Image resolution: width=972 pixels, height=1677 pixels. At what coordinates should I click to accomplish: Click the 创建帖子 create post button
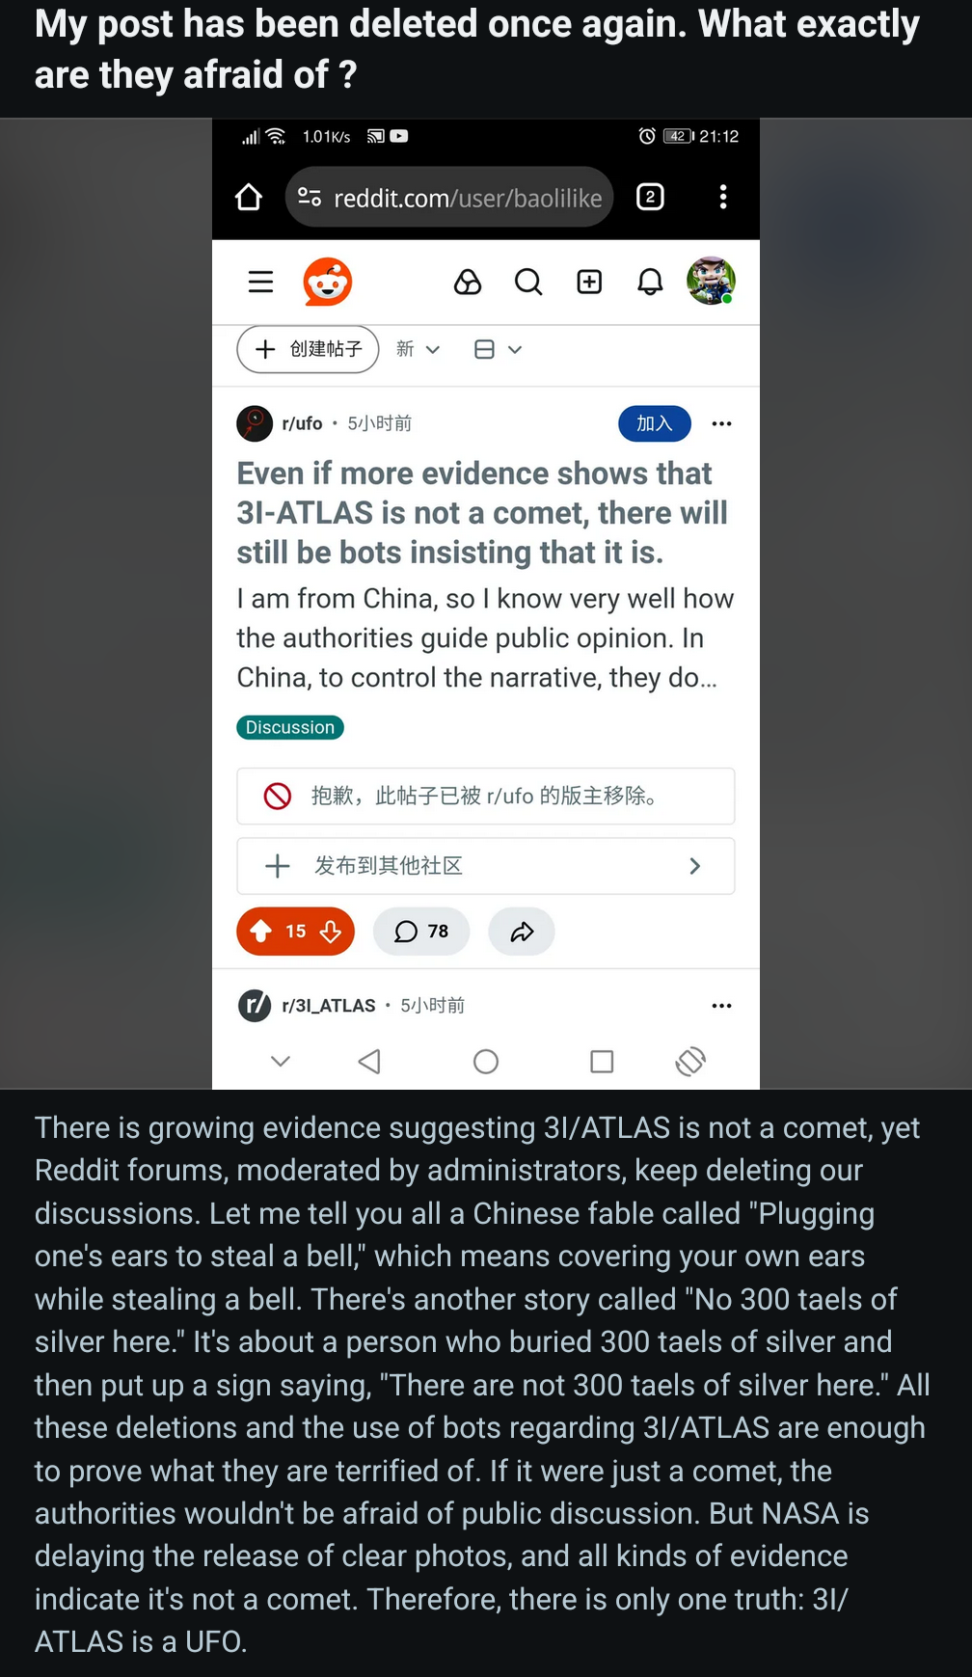tap(308, 349)
